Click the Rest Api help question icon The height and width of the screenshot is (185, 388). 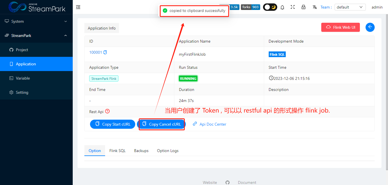tap(107, 111)
